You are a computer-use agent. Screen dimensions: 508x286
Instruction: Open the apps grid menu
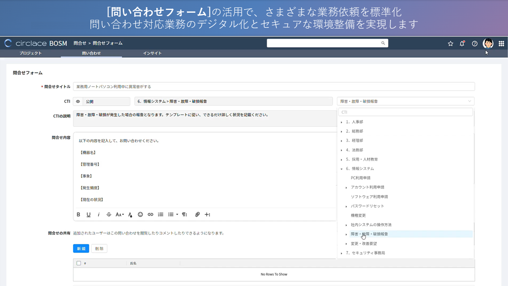[501, 44]
